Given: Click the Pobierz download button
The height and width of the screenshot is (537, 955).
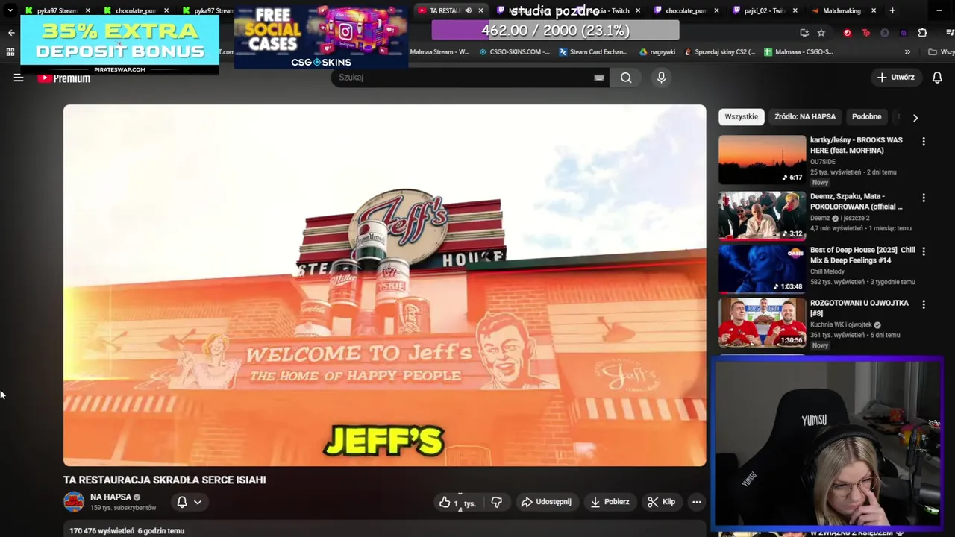Looking at the screenshot, I should pos(610,502).
